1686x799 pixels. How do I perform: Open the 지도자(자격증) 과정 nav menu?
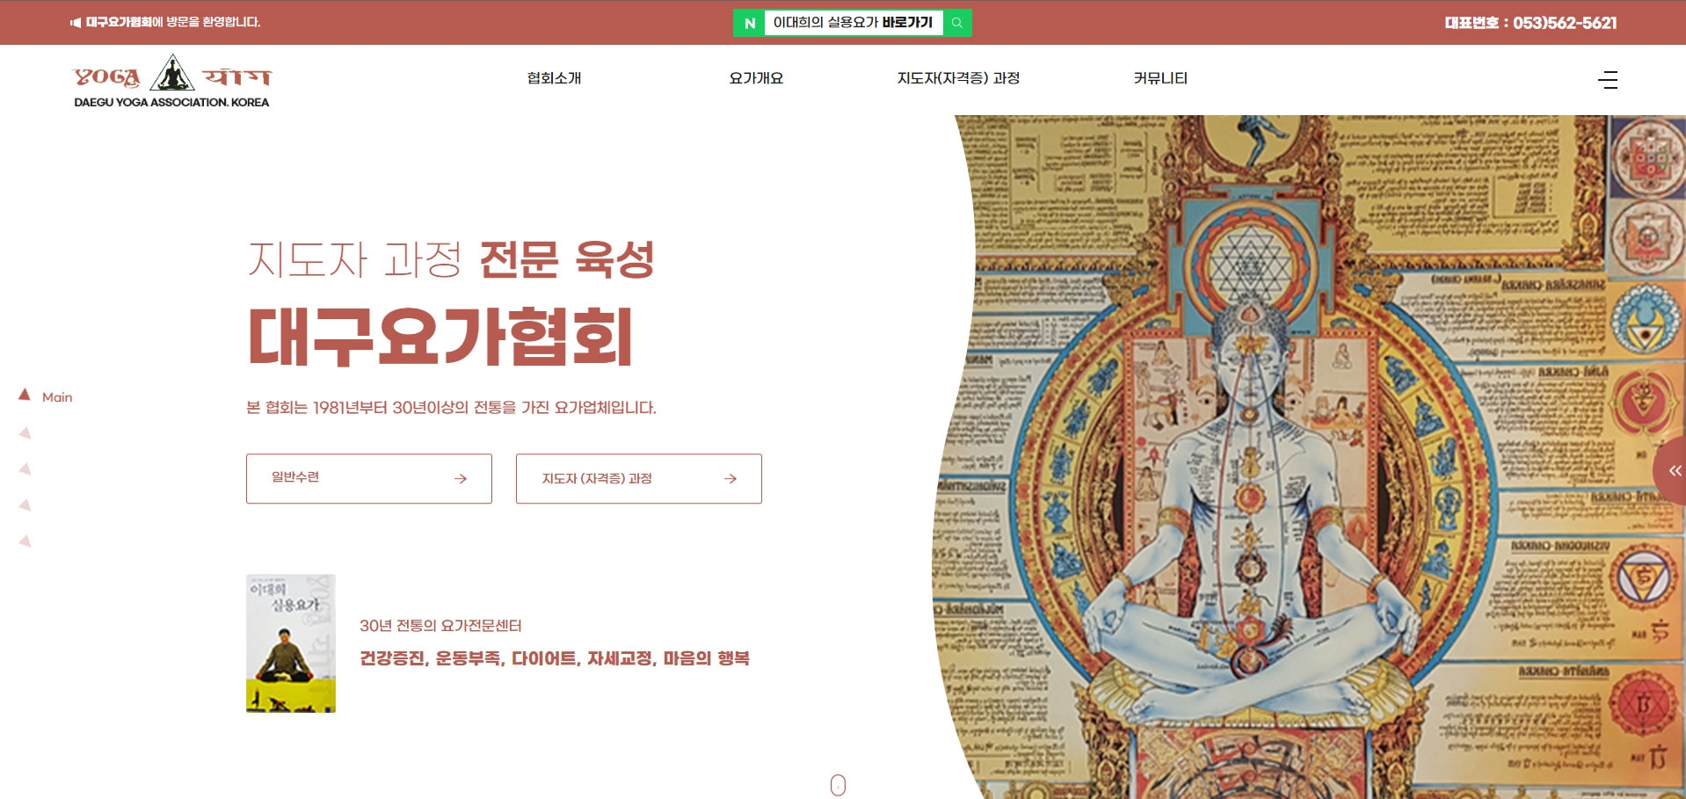pos(958,78)
